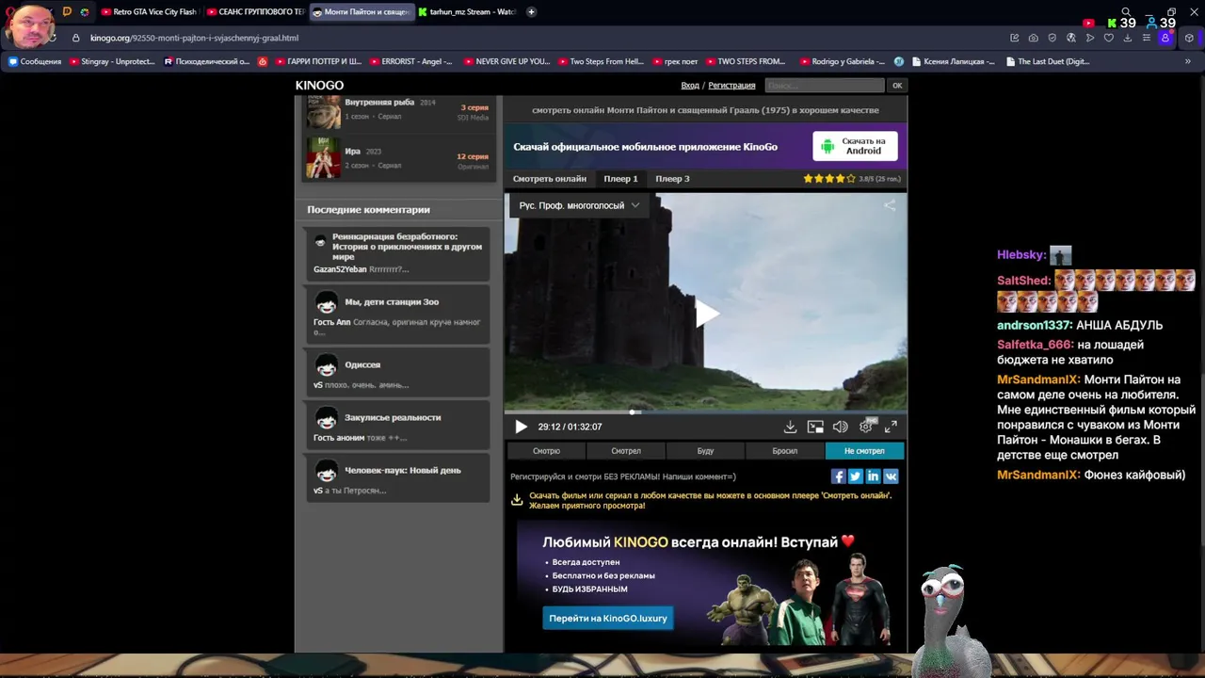This screenshot has height=678, width=1205.
Task: Open the browser easy setup sliders icon
Action: click(1146, 39)
